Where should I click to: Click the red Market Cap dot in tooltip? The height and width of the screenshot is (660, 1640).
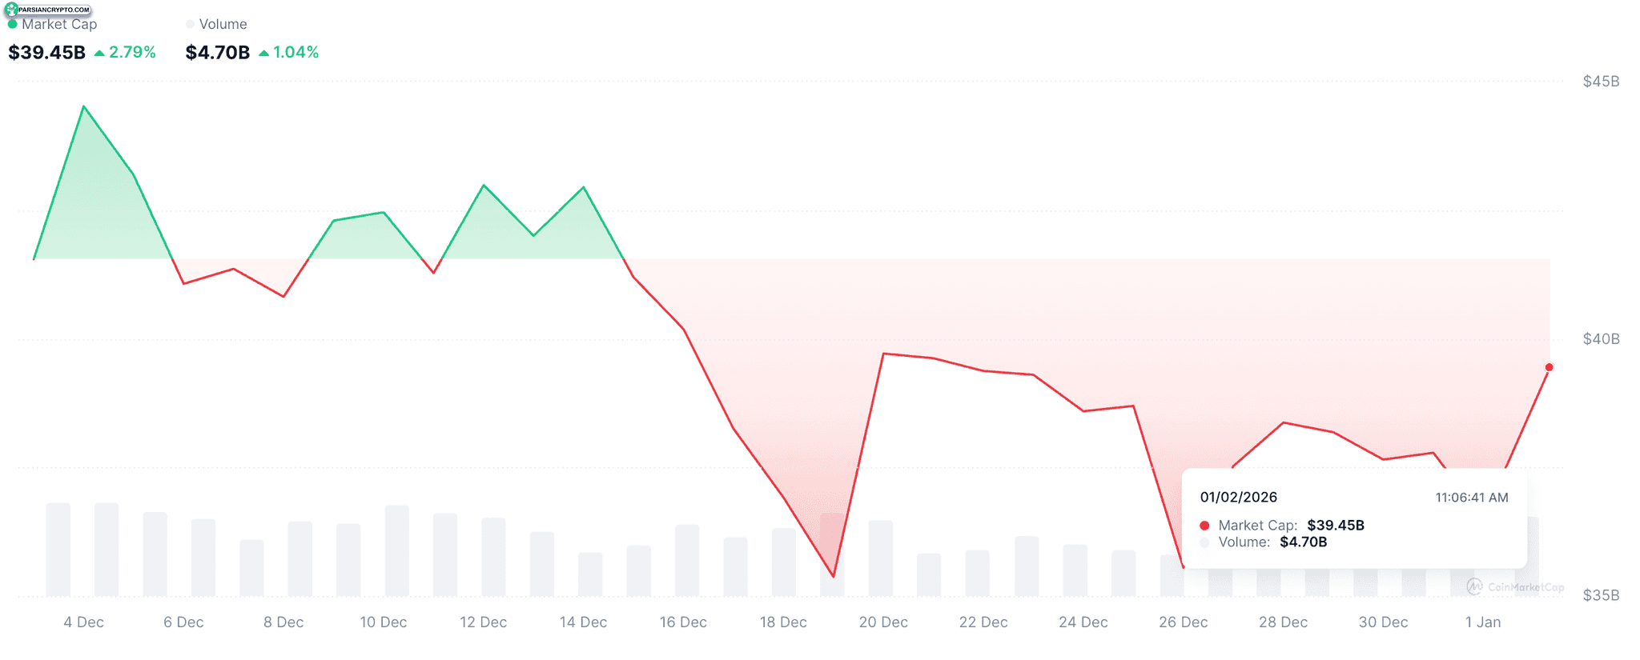click(x=1204, y=526)
